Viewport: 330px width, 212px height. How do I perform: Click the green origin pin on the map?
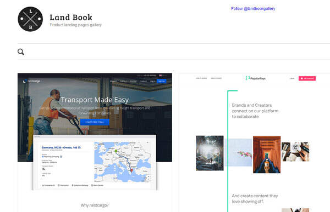(x=116, y=151)
